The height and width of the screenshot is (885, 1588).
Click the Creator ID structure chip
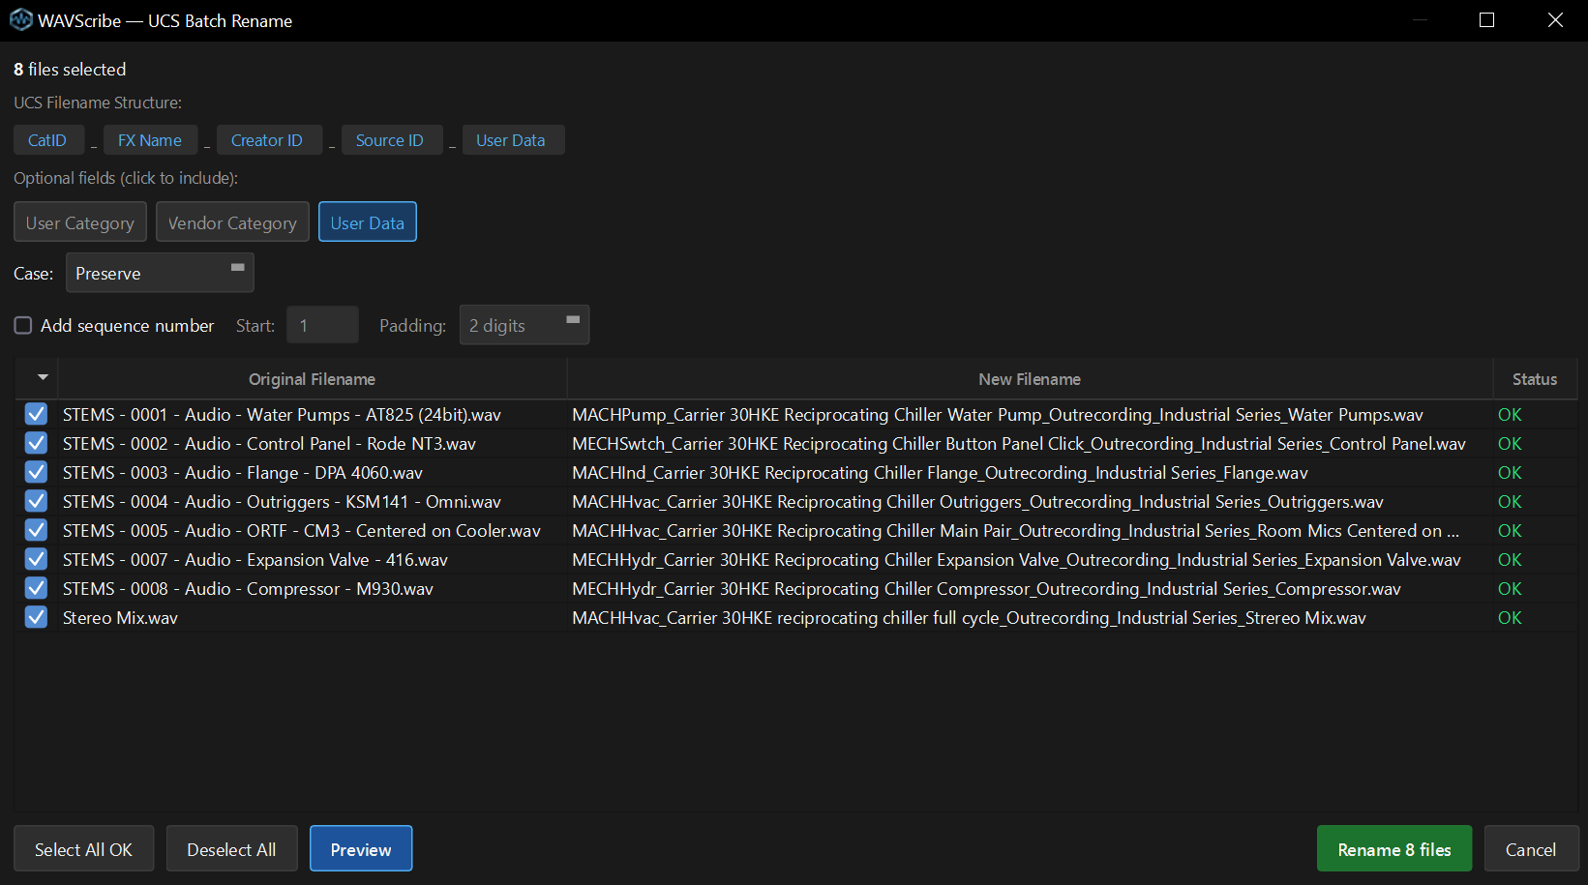pos(267,140)
